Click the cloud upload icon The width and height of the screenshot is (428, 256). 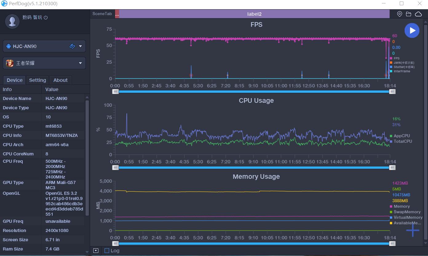pyautogui.click(x=418, y=14)
